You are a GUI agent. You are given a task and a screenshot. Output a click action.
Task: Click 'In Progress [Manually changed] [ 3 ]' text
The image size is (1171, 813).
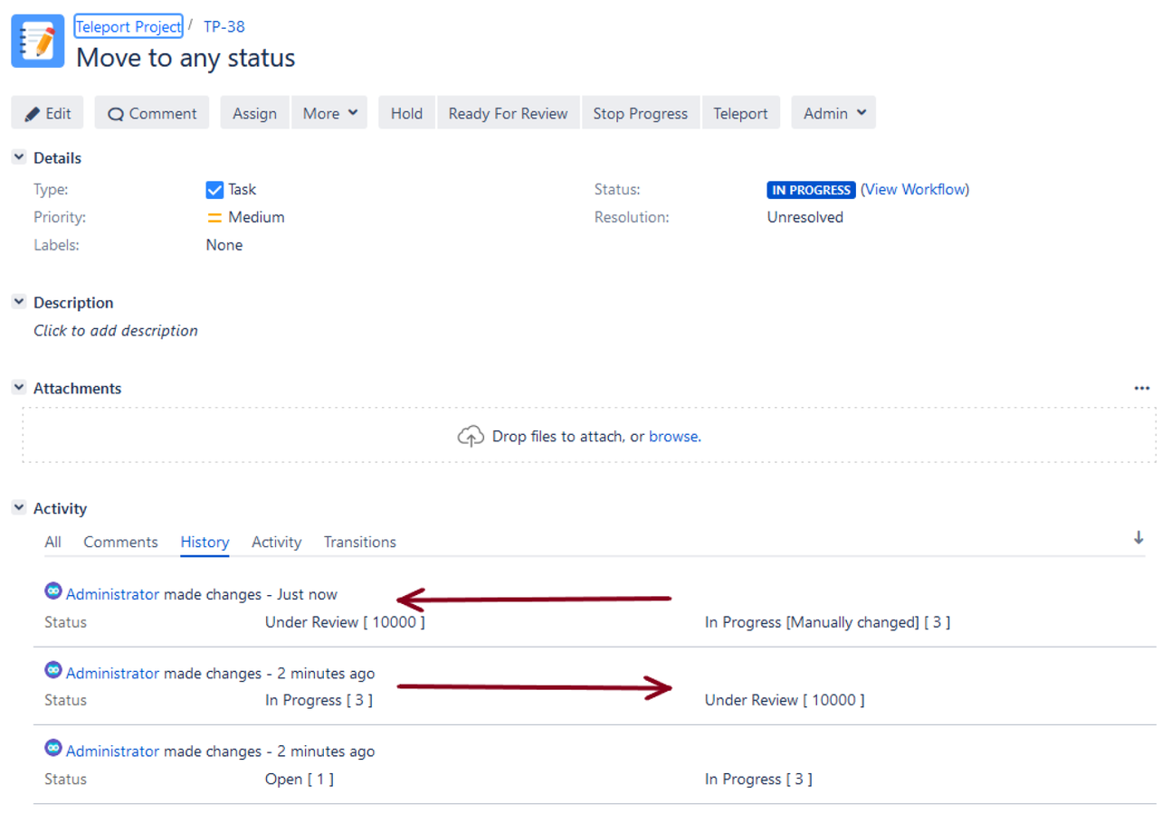coord(827,622)
